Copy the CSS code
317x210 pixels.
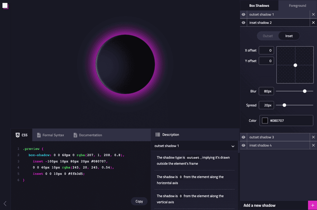pos(139,201)
